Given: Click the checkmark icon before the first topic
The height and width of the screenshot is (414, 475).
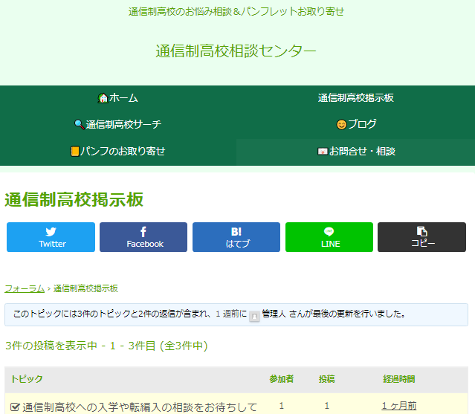Looking at the screenshot, I should pyautogui.click(x=15, y=407).
